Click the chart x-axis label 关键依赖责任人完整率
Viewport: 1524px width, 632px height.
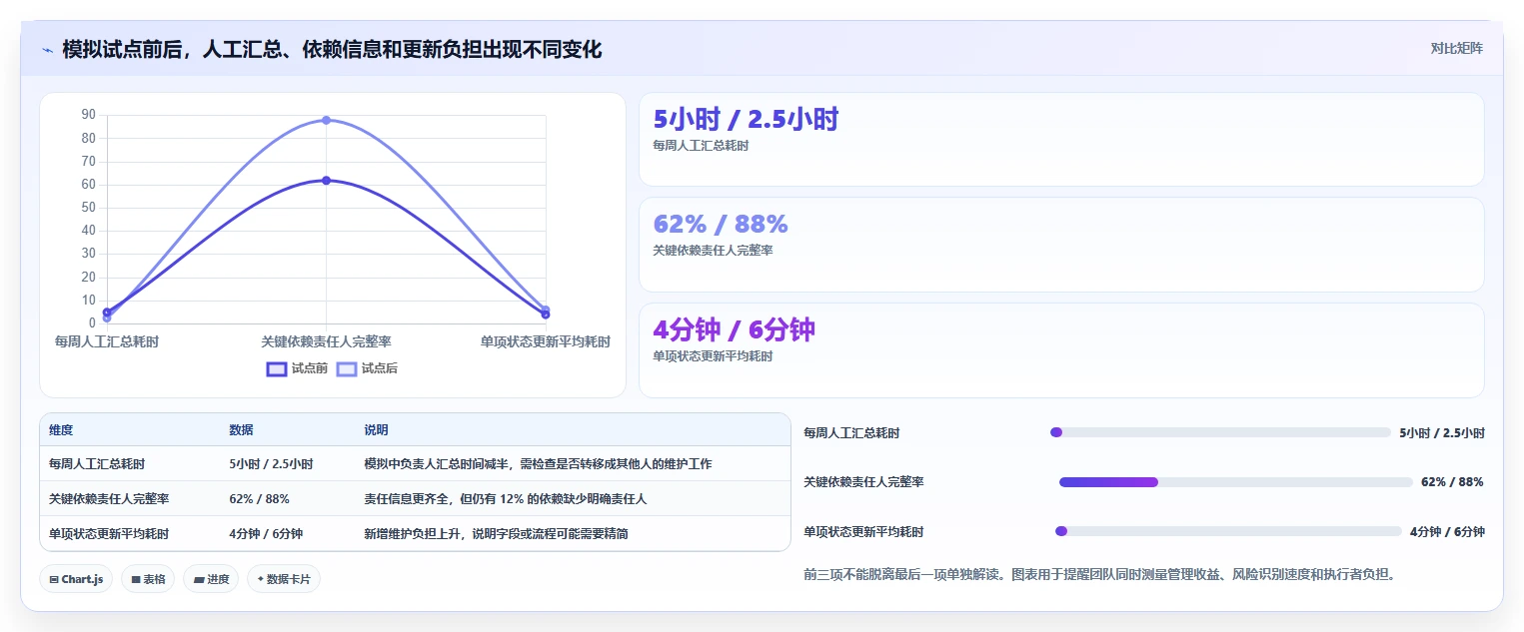(326, 341)
